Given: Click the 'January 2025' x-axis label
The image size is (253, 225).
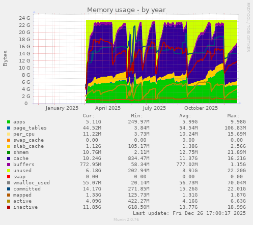Looking at the screenshot, I should pyautogui.click(x=62, y=108).
